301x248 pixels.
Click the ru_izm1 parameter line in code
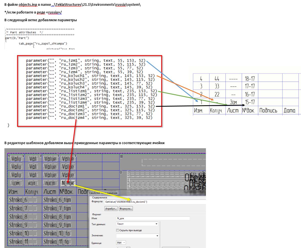click(85, 60)
